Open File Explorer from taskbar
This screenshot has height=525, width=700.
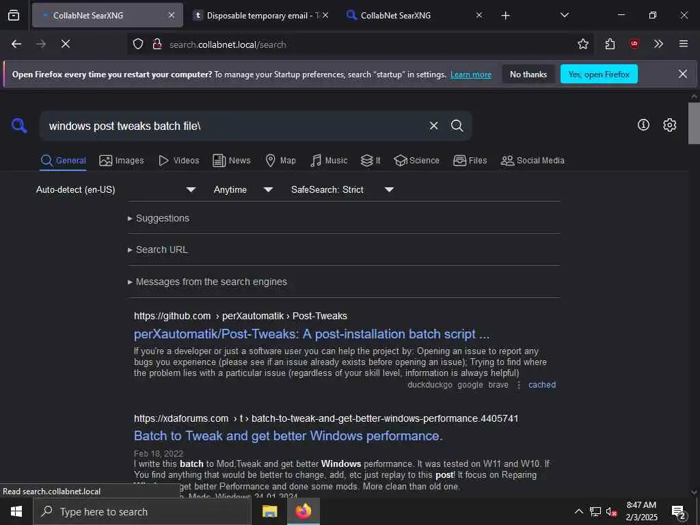click(269, 511)
